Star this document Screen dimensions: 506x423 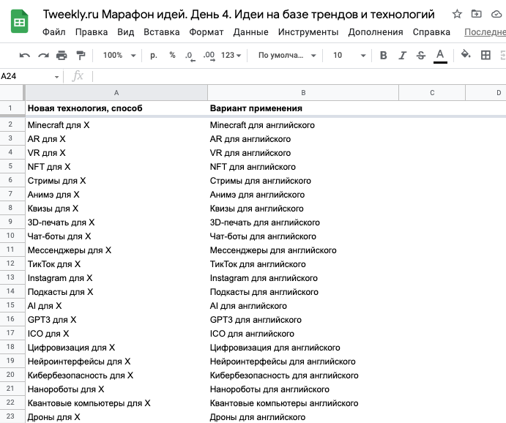click(457, 14)
